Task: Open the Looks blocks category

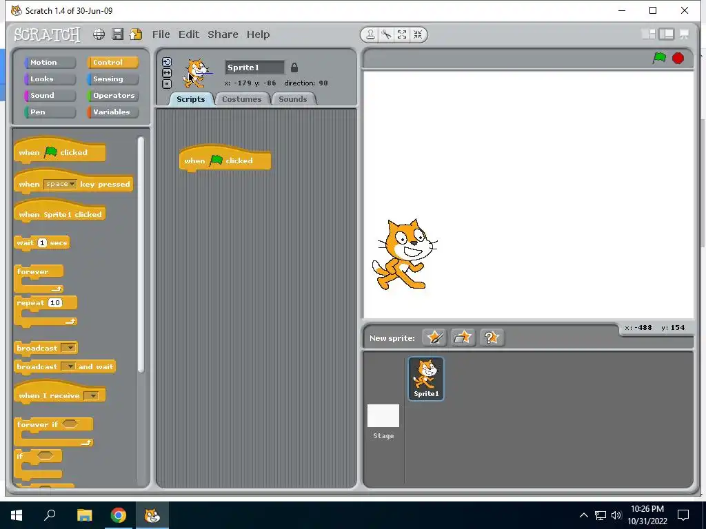Action: tap(50, 79)
